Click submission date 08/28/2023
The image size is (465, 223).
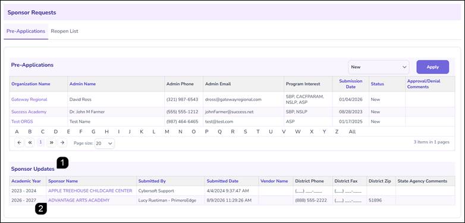pos(351,112)
